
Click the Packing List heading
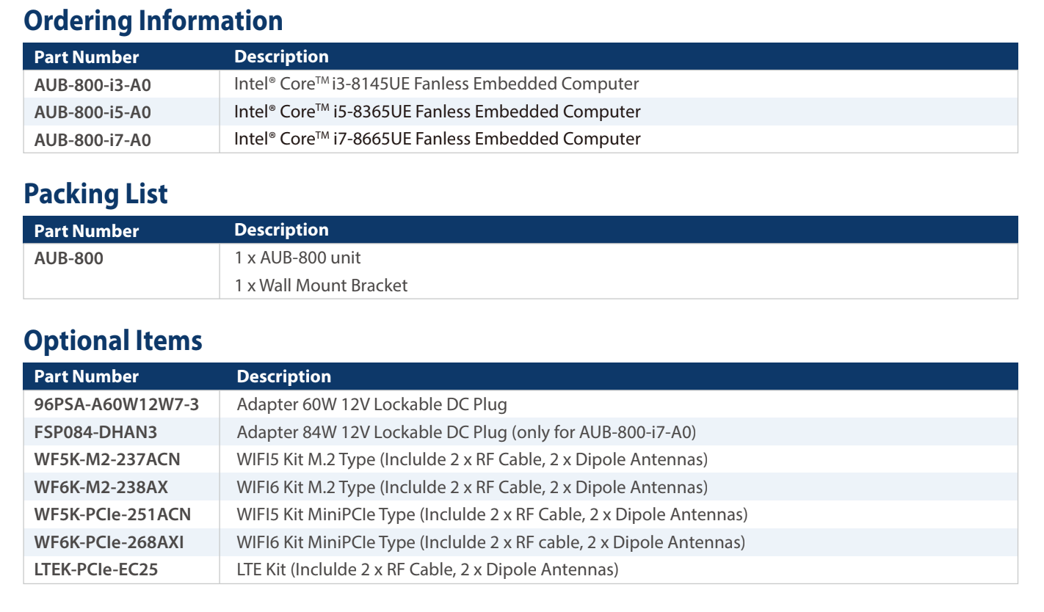click(x=95, y=194)
